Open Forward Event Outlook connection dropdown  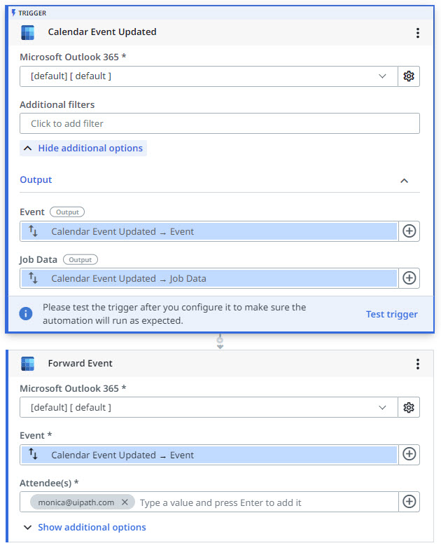click(x=209, y=407)
